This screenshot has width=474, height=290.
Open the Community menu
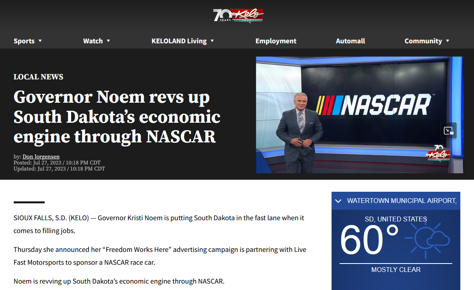(x=423, y=41)
